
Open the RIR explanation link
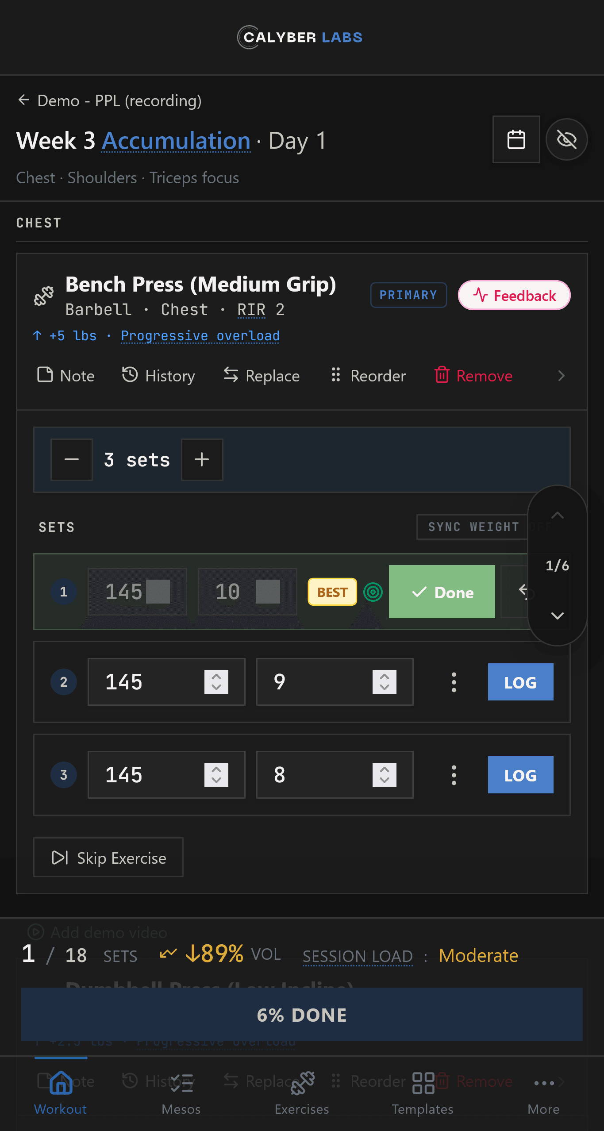251,309
